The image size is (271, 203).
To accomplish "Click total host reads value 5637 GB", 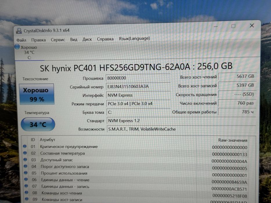I will [x=237, y=76].
